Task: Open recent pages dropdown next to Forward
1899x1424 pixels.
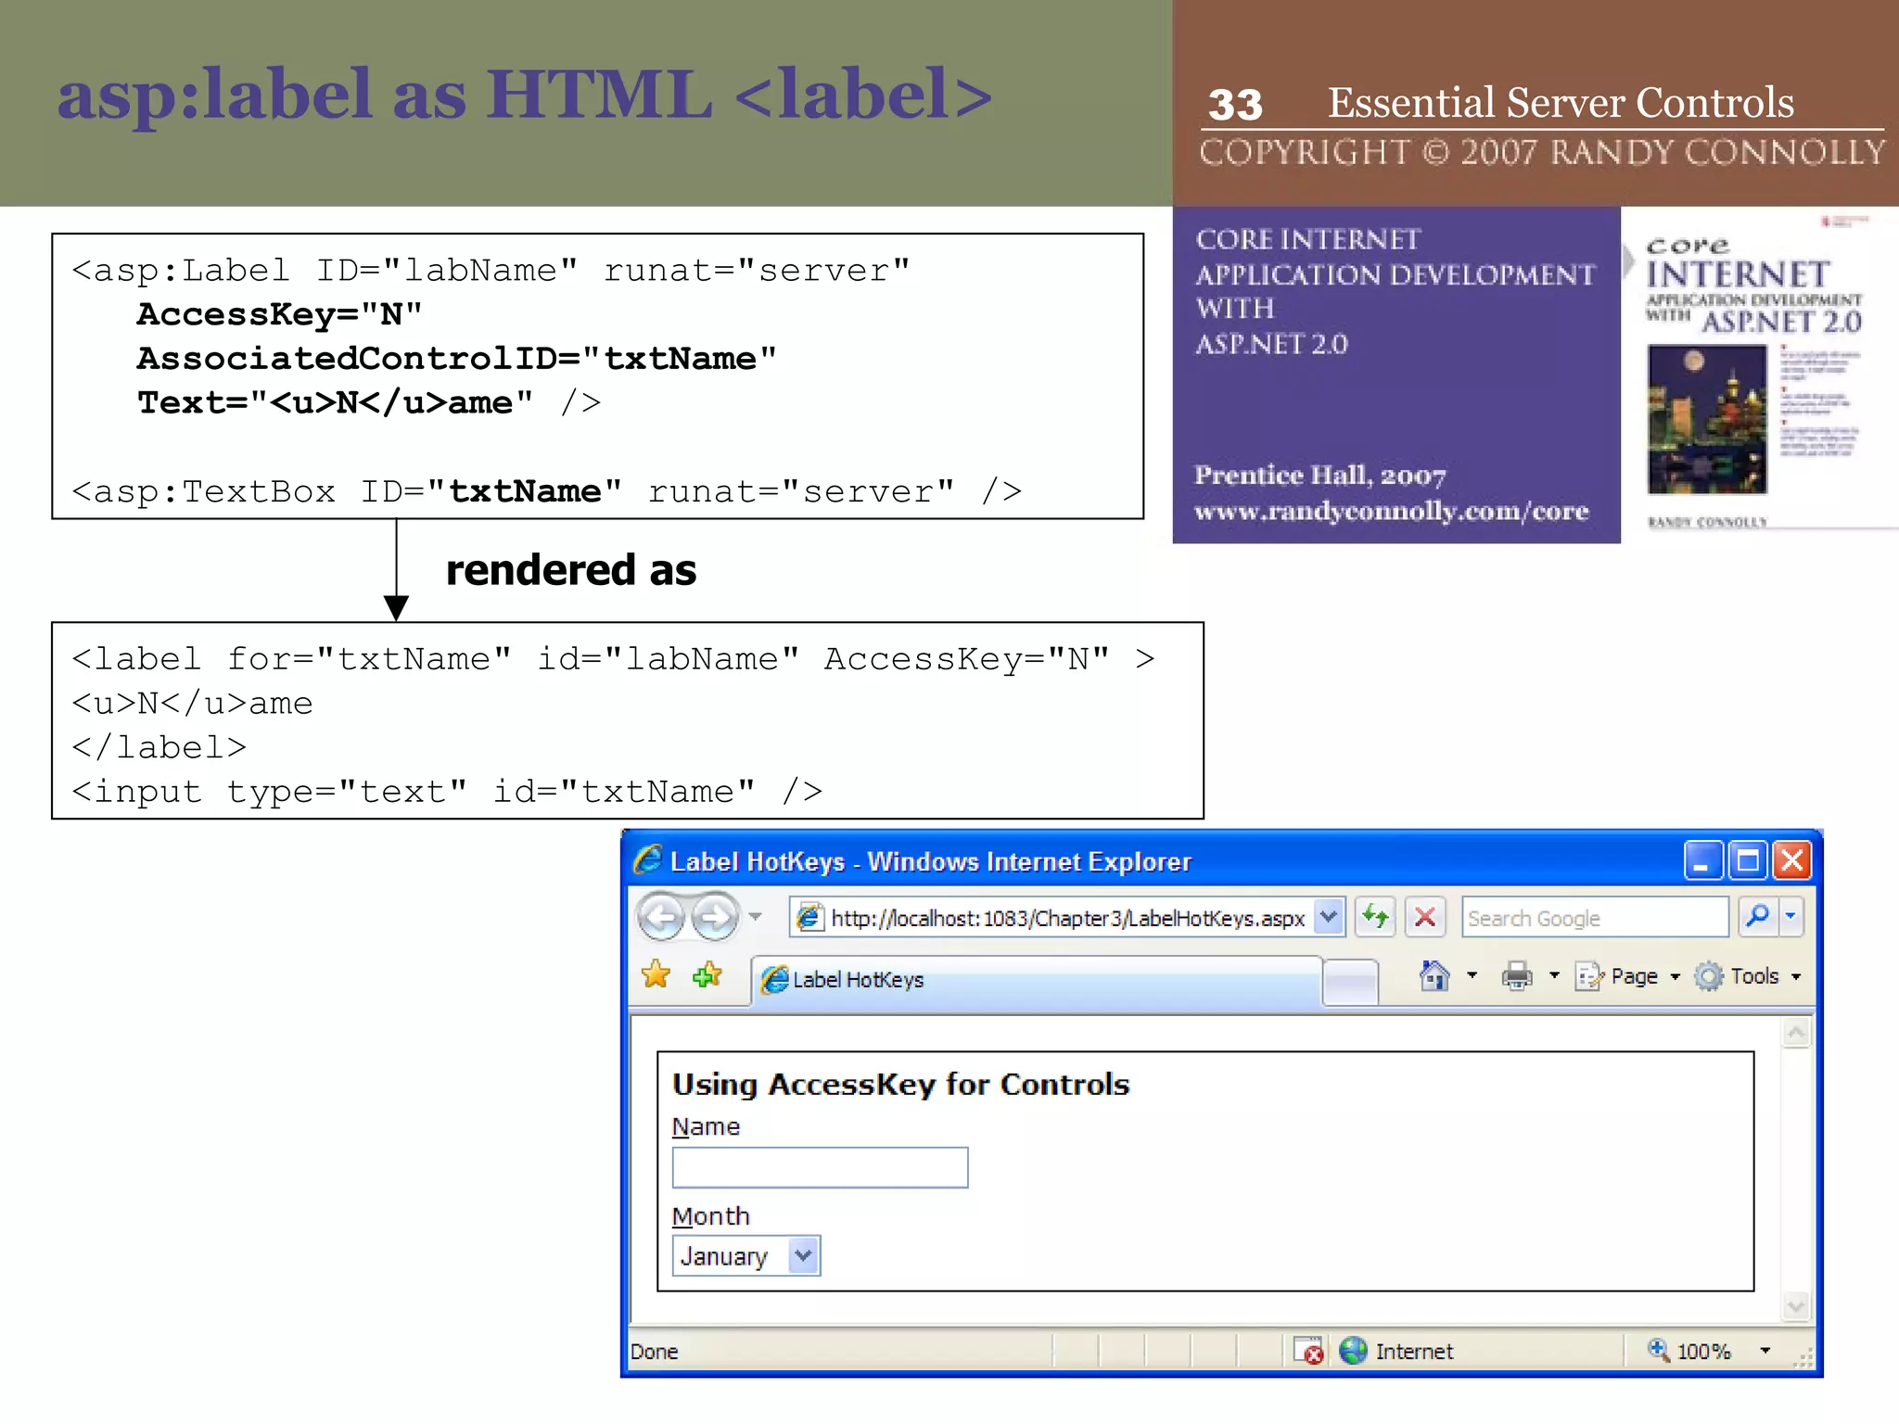Action: (756, 918)
